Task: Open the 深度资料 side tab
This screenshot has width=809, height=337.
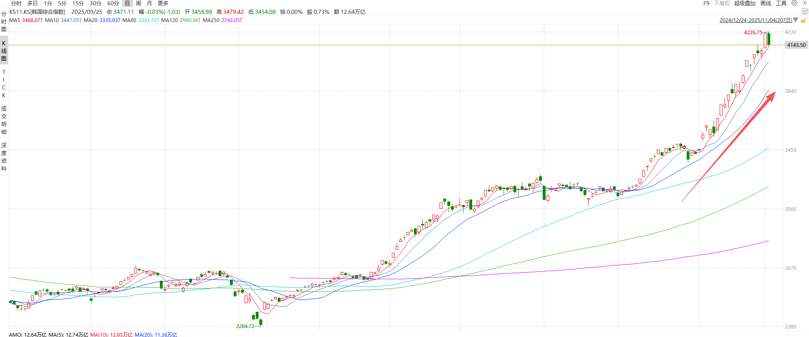Action: click(4, 157)
